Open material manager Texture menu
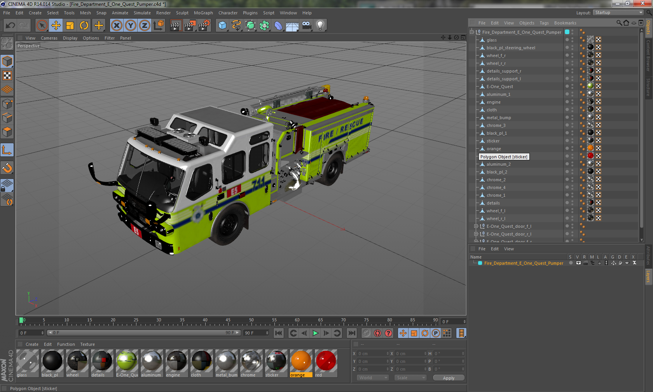 click(87, 344)
